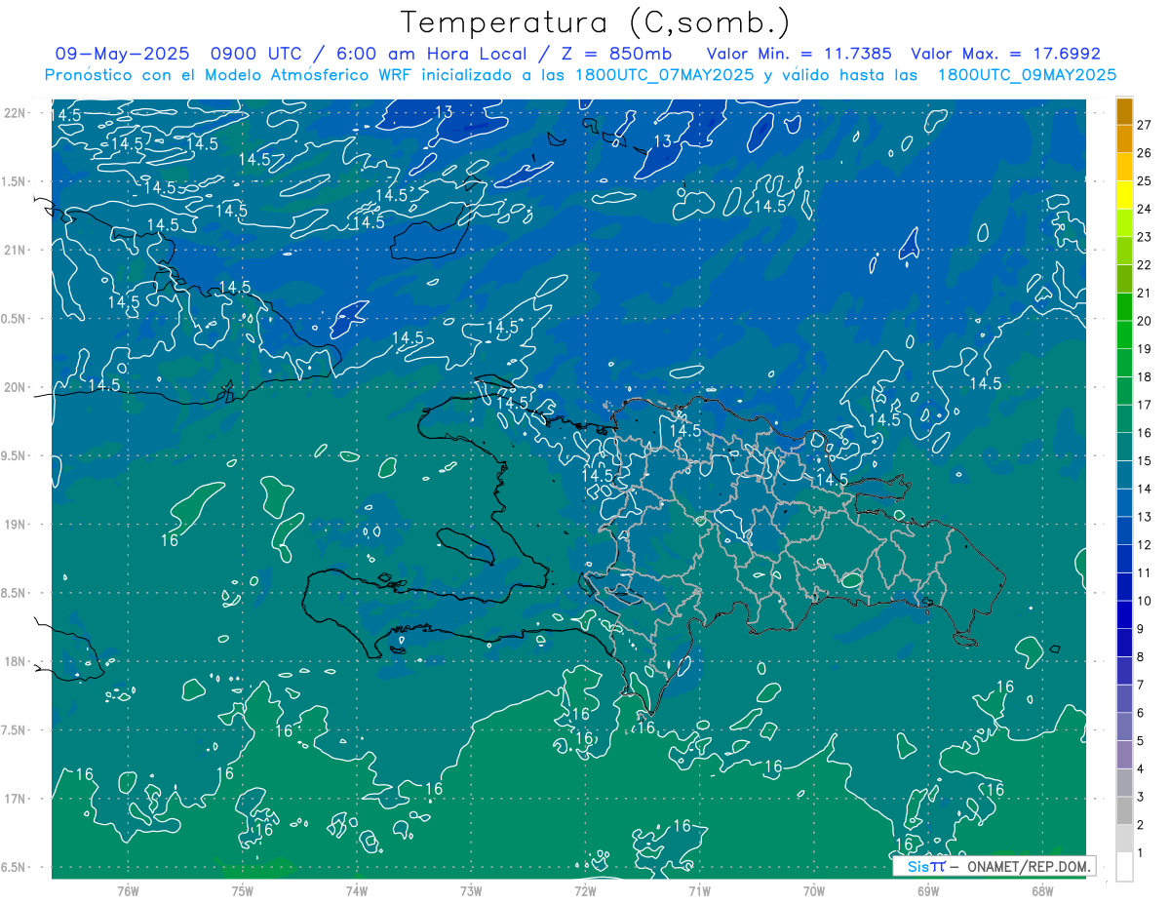Click the "17N" latitude axis label

14,799
